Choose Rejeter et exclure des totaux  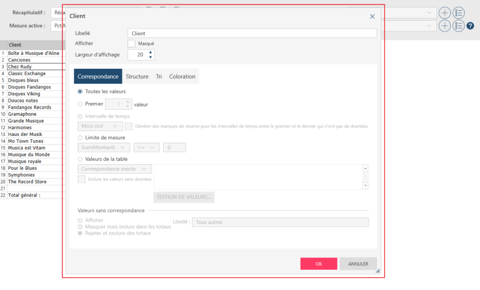(80, 233)
